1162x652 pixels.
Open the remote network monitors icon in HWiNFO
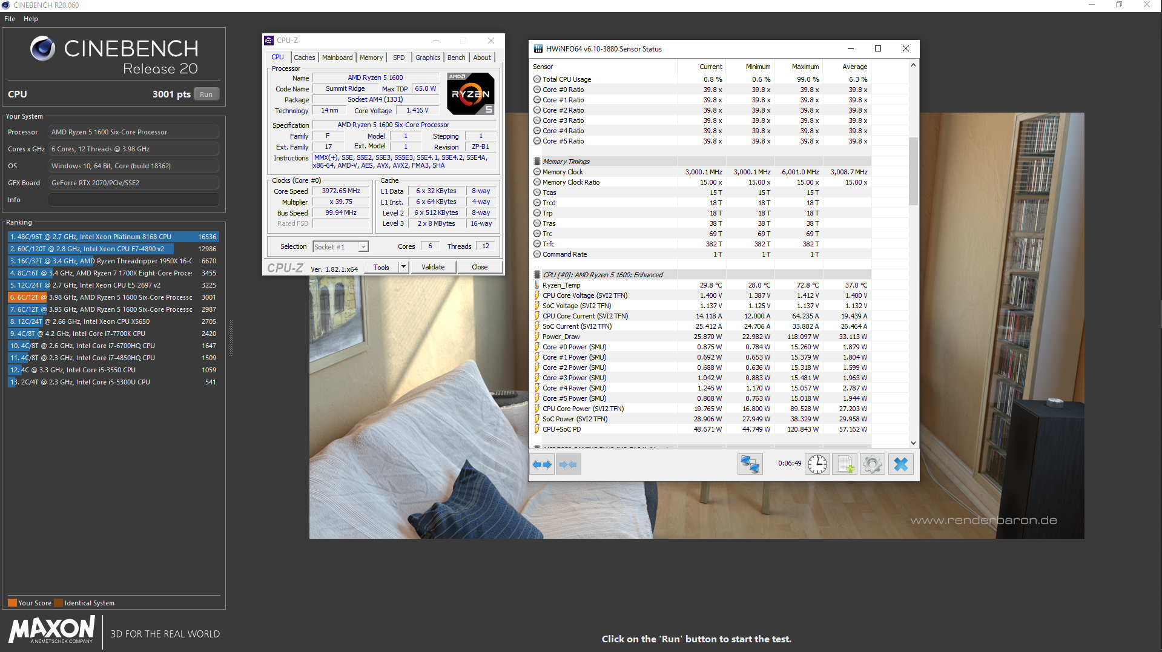[x=750, y=464]
